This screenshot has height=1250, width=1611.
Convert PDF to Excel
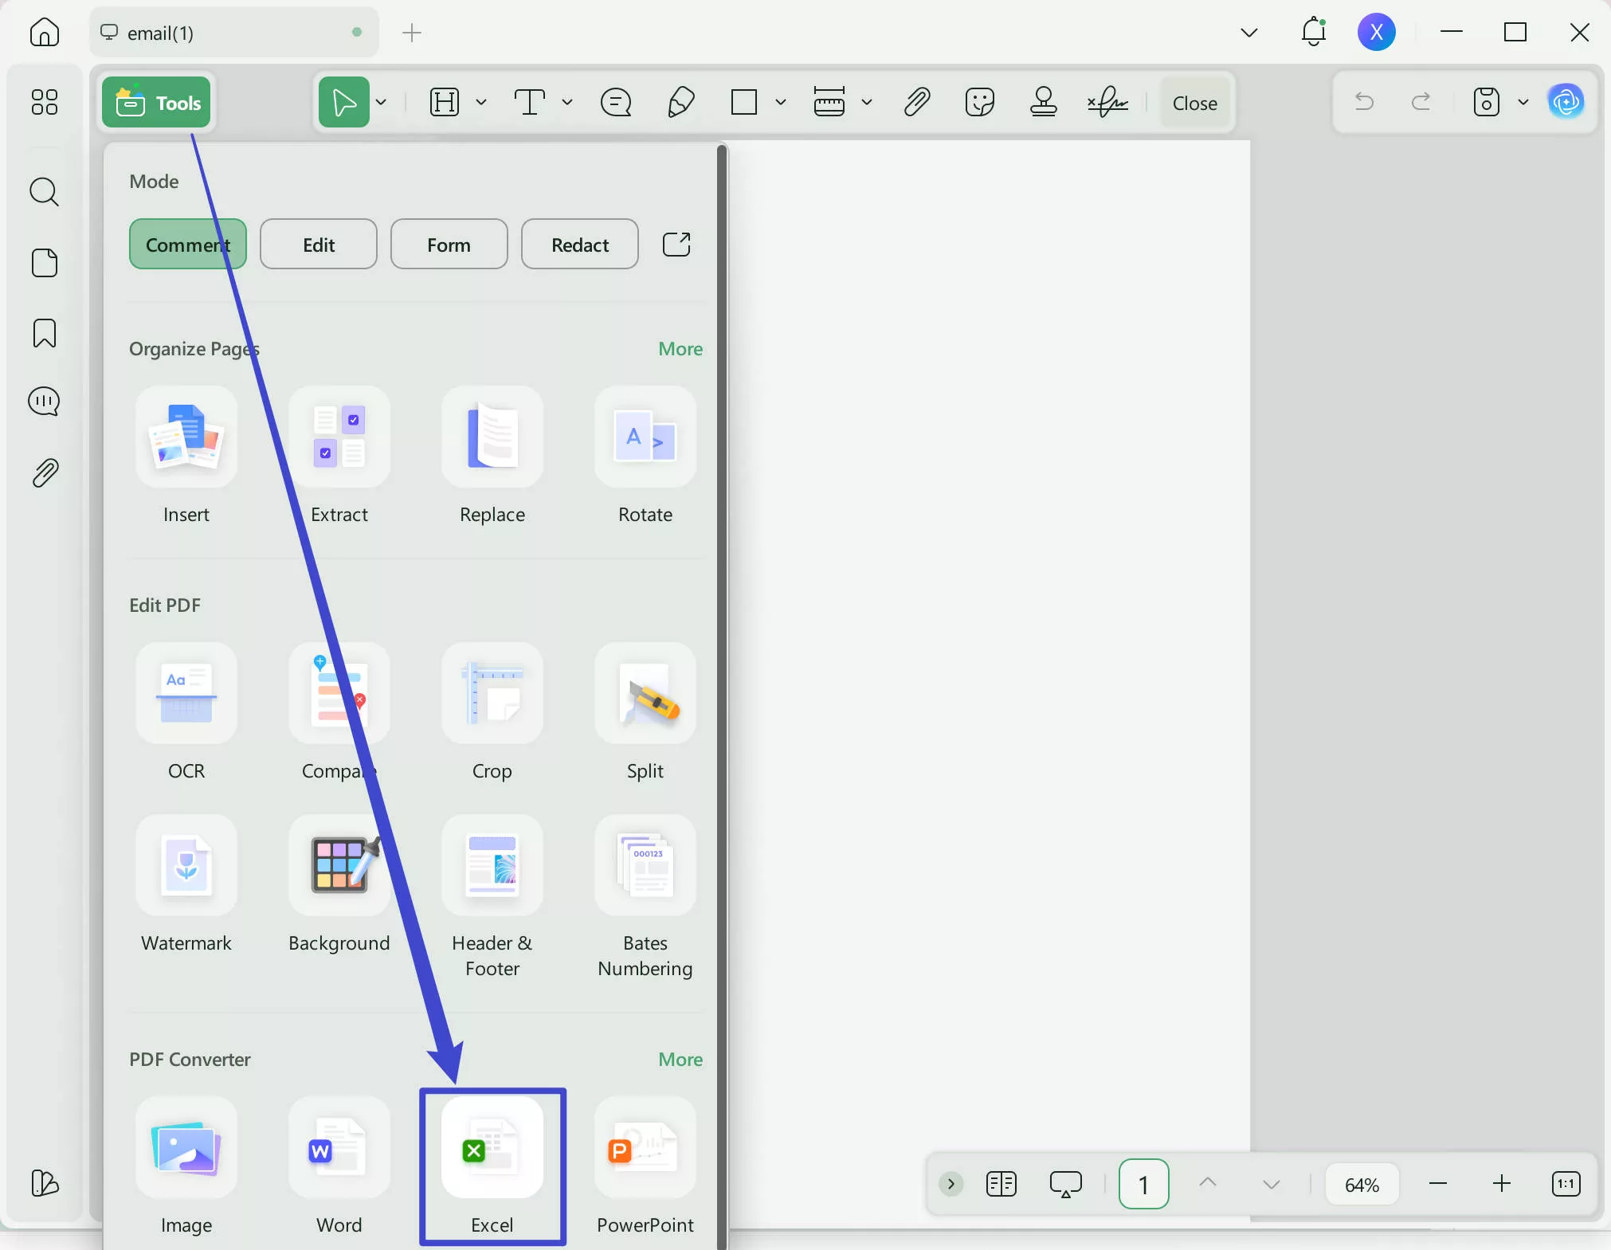point(492,1148)
